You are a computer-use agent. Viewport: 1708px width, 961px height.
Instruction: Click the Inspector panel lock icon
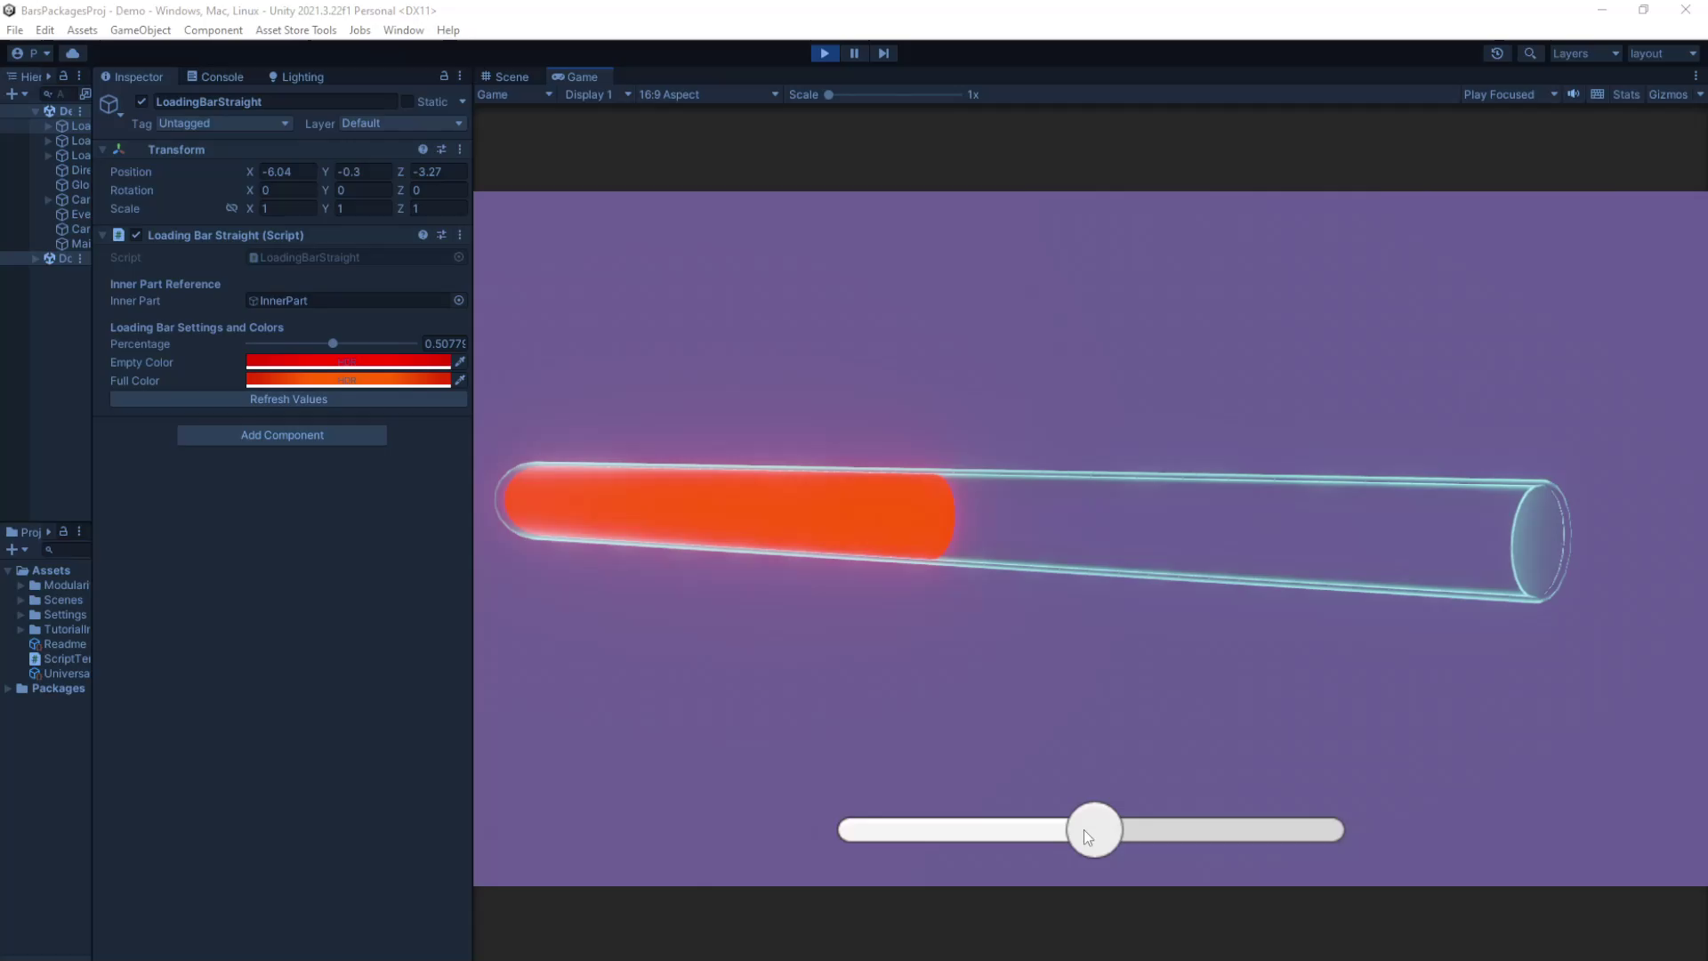coord(444,77)
